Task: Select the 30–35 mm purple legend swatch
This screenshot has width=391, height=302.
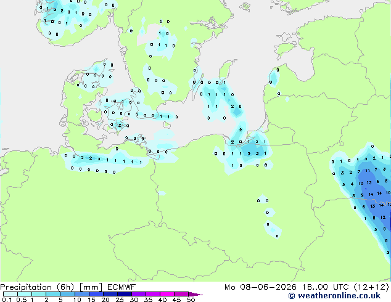Action: [x=138, y=294]
